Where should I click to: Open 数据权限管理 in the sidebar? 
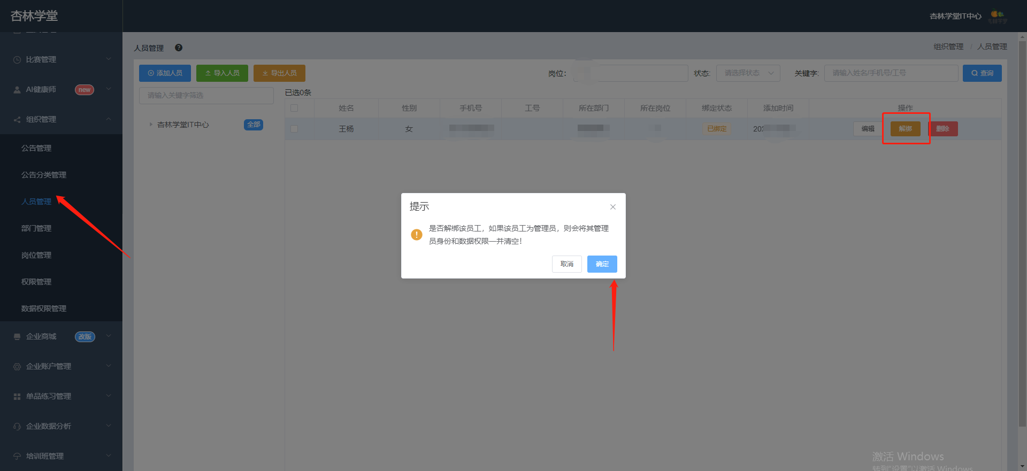tap(44, 308)
